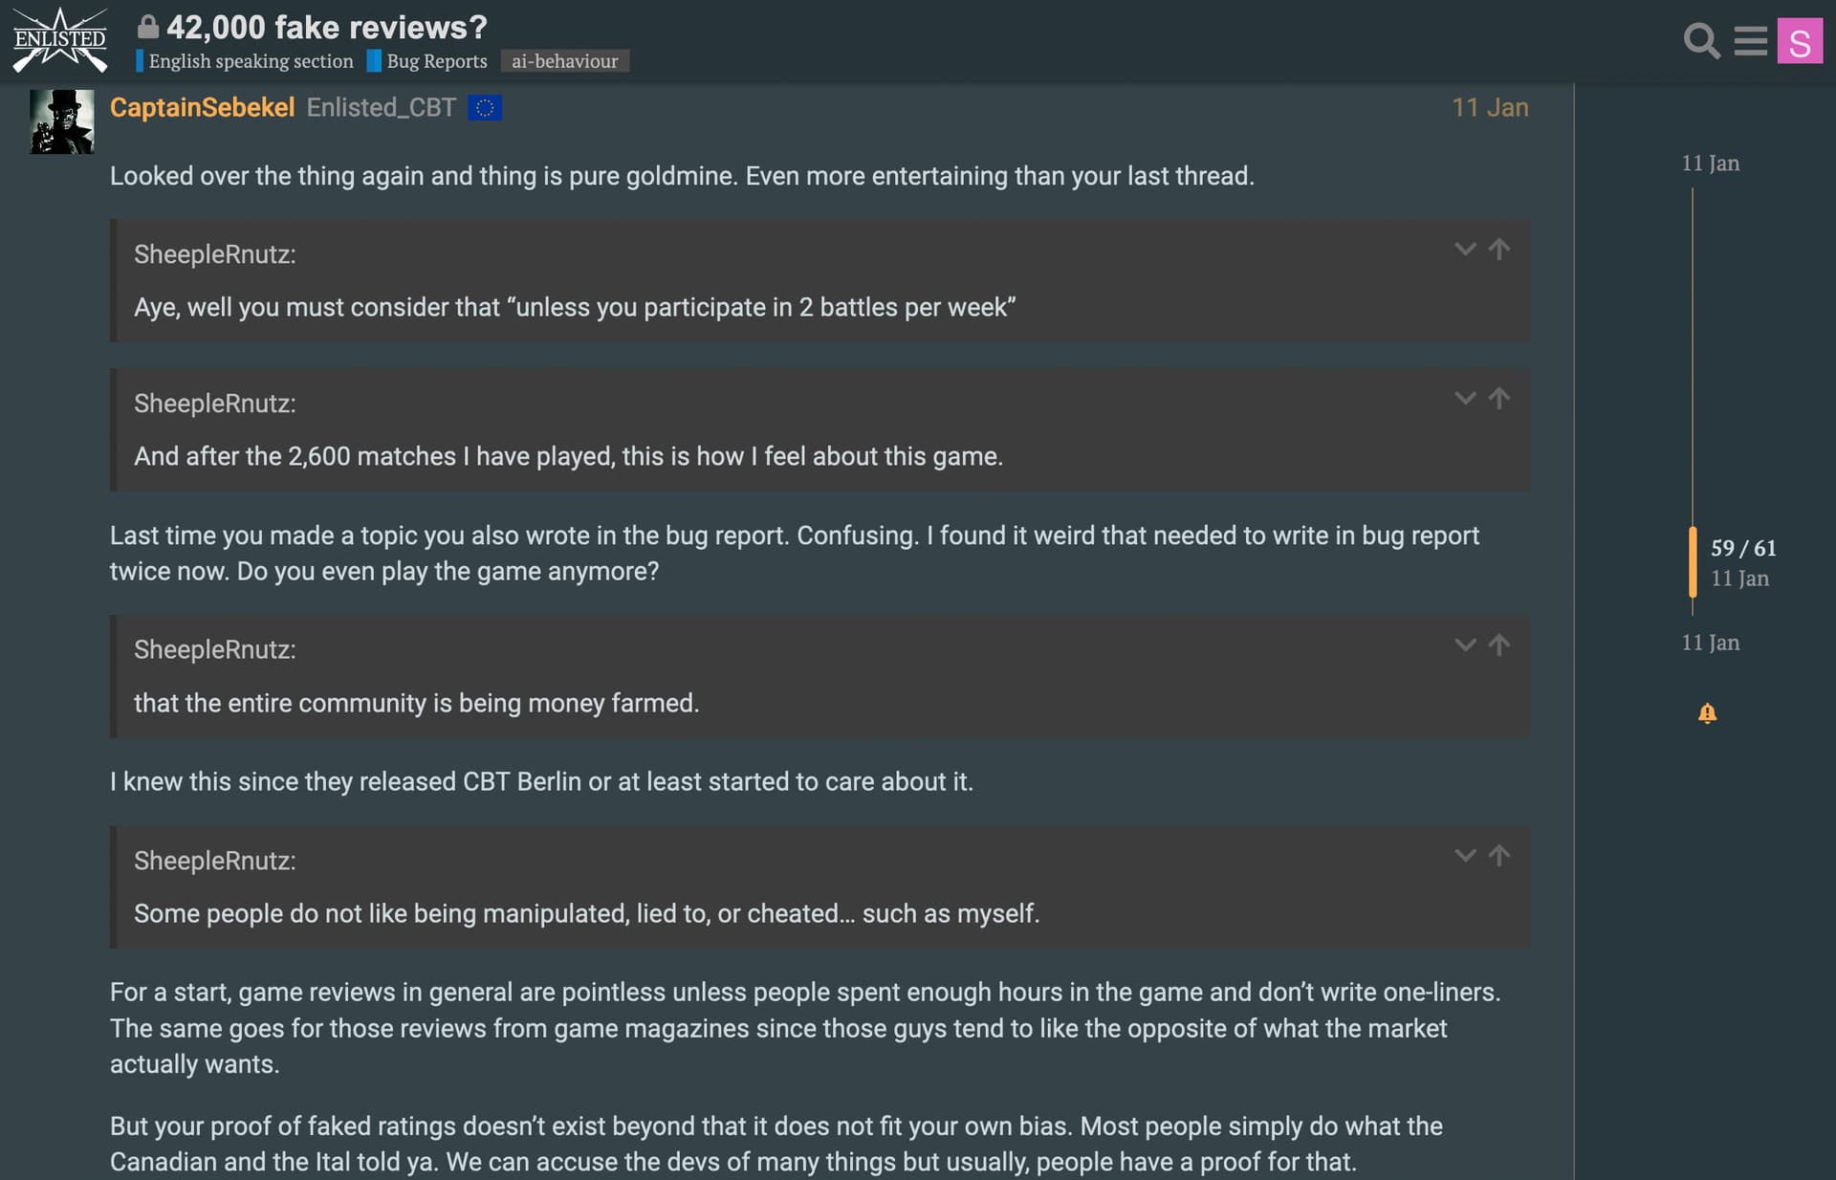
Task: Click the pink user avatar icon
Action: (1799, 41)
